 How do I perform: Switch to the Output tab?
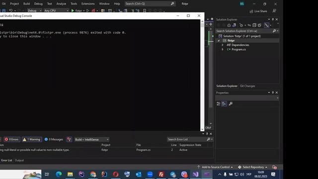click(x=19, y=160)
